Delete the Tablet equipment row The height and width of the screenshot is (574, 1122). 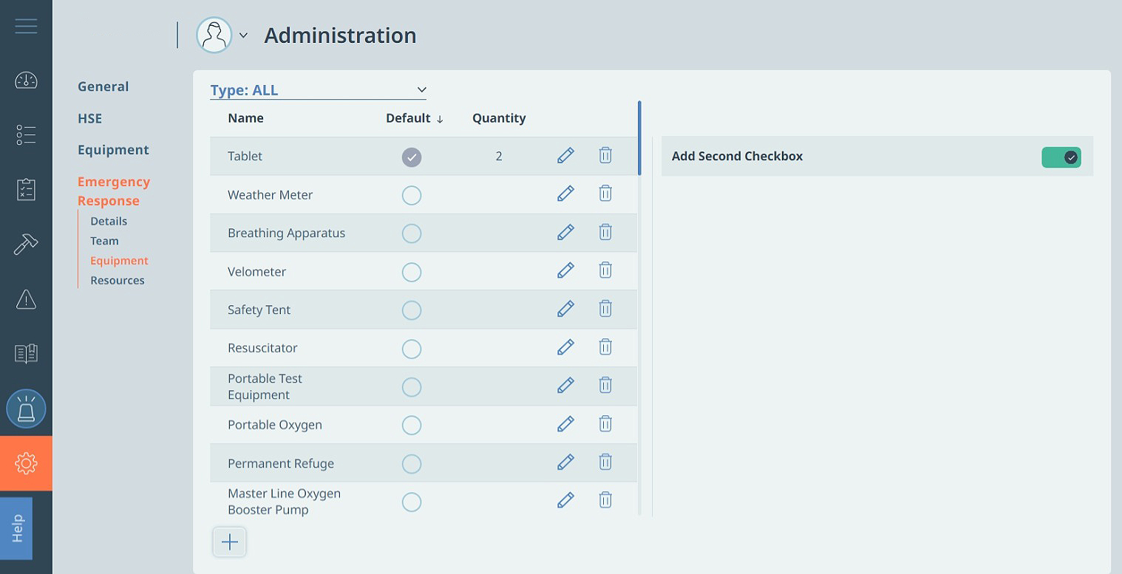(605, 155)
